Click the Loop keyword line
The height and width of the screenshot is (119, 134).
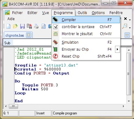20,93
